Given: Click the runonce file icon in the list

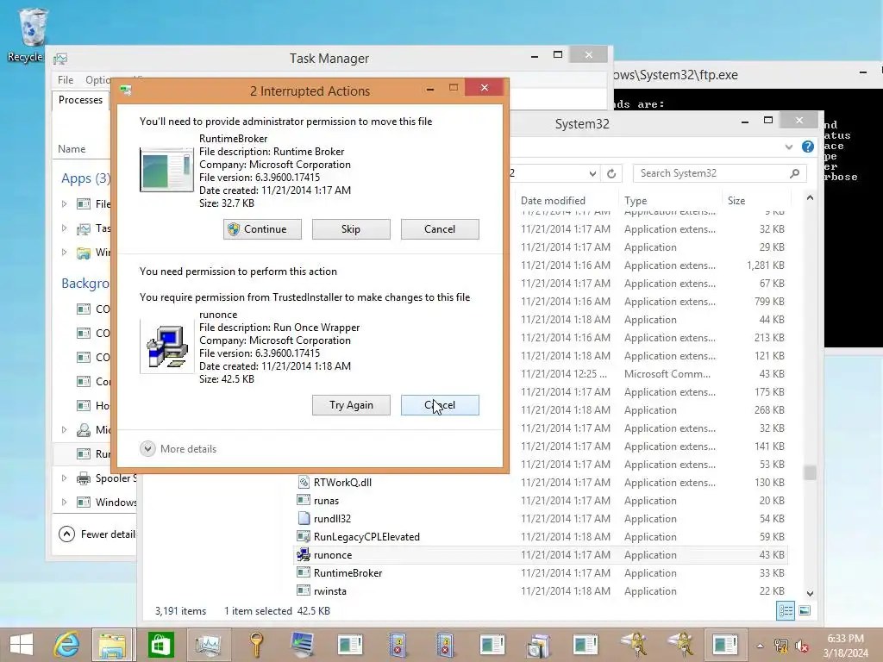Looking at the screenshot, I should click(304, 554).
